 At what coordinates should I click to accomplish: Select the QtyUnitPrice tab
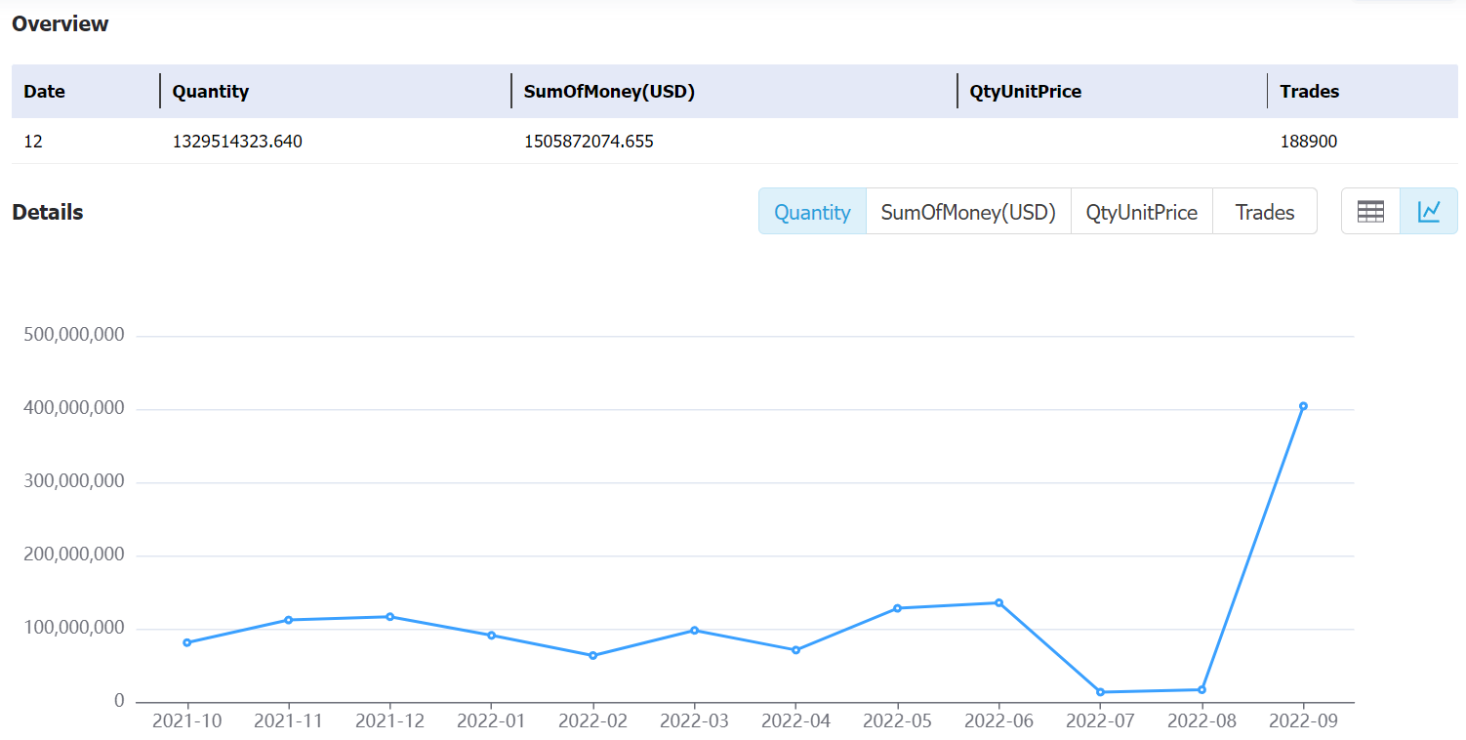point(1142,212)
